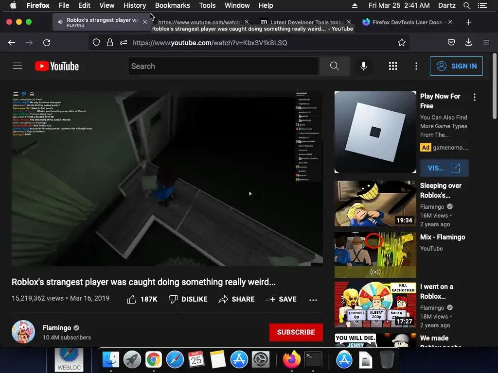Launch Google Chrome from the Dock
This screenshot has width=498, height=373.
coord(153,360)
